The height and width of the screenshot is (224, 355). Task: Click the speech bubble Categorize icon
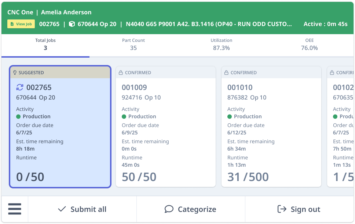click(x=169, y=209)
